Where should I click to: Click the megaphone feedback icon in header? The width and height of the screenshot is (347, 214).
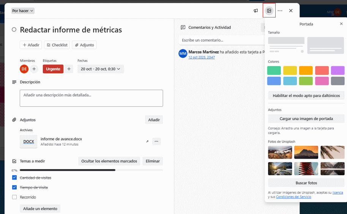[x=256, y=11]
